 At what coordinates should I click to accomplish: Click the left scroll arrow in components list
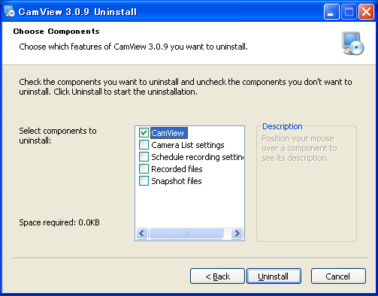pos(142,234)
